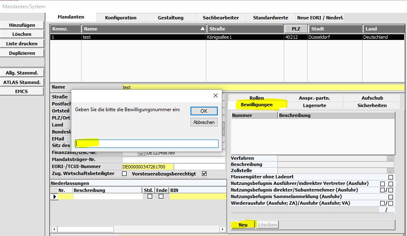Click the Mandatsträger-Nr. field

point(174,160)
